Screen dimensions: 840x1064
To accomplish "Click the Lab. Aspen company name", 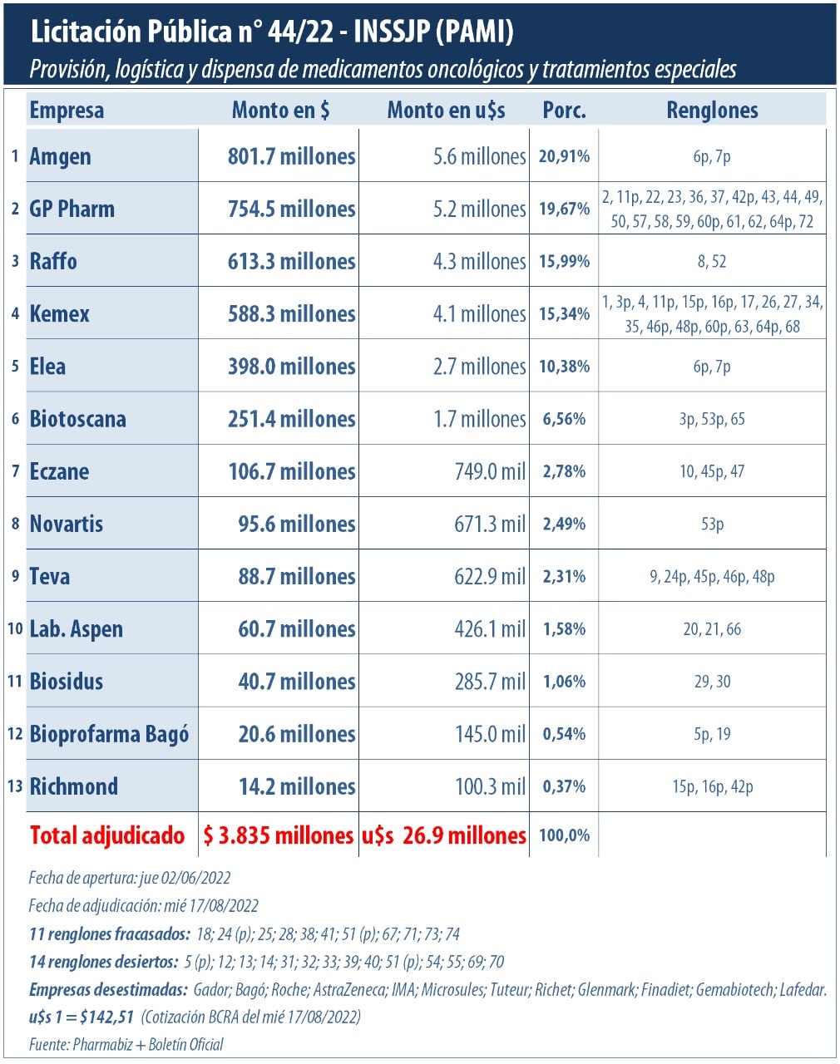I will 77,629.
